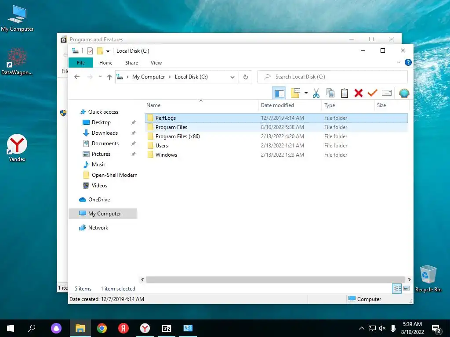Open the Customize Quick Access Toolbar dropdown

click(x=108, y=51)
